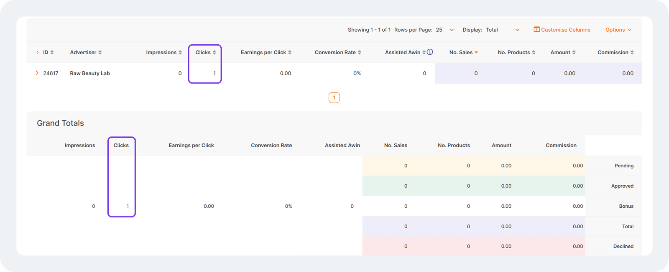Open the Rows per Page dropdown
This screenshot has height=272, width=669.
[445, 30]
